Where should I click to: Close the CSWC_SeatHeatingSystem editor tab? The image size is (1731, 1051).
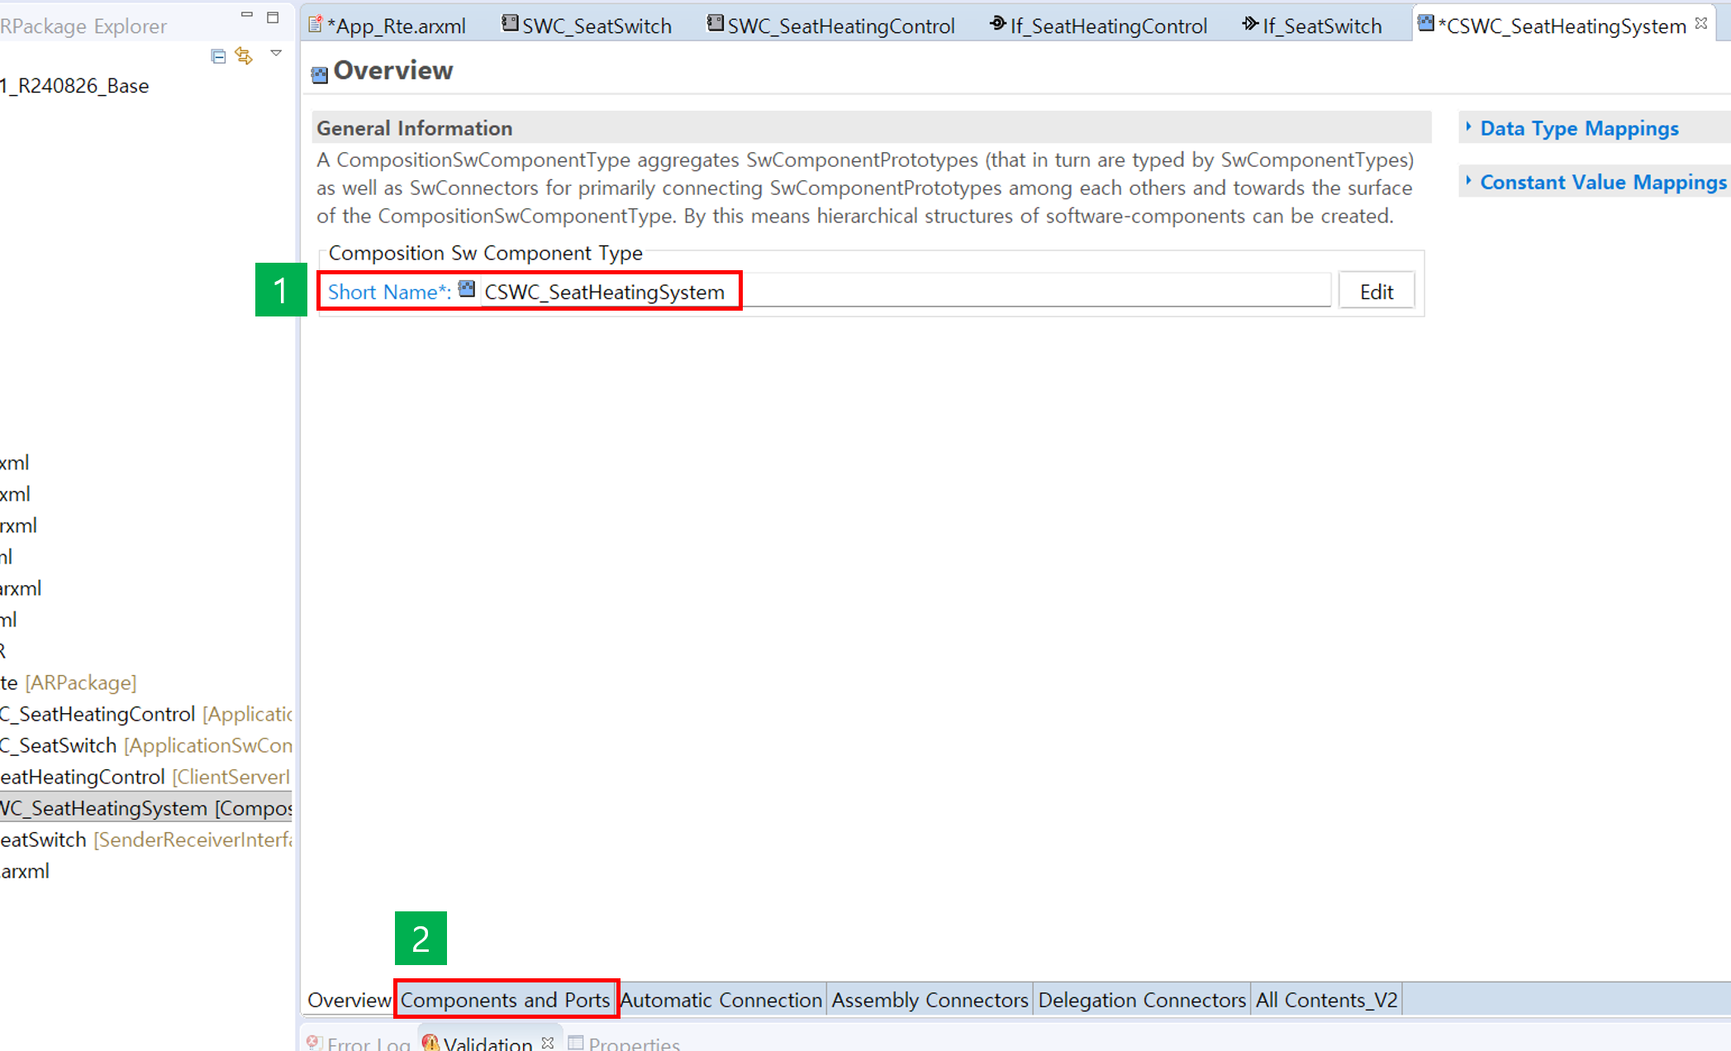tap(1701, 24)
